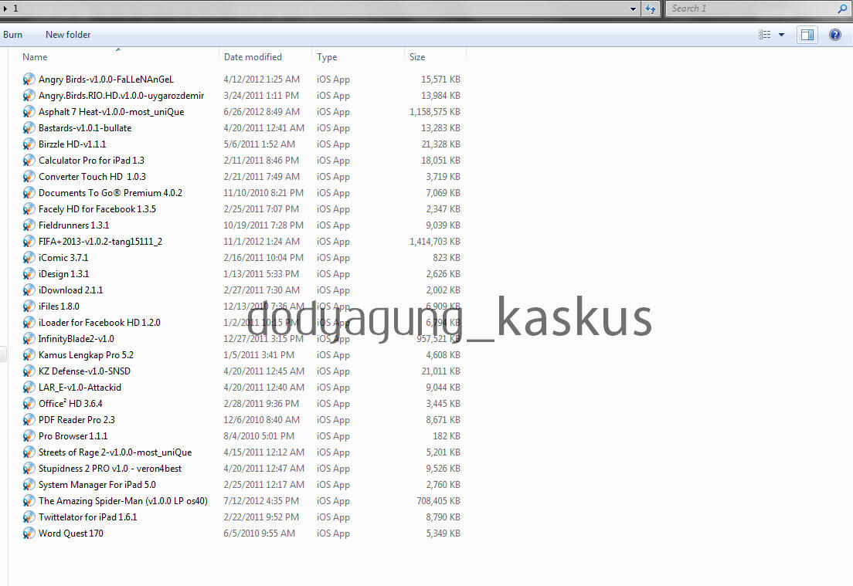The image size is (853, 586).
Task: Click the 1,414,703 KB size value
Action: (435, 242)
